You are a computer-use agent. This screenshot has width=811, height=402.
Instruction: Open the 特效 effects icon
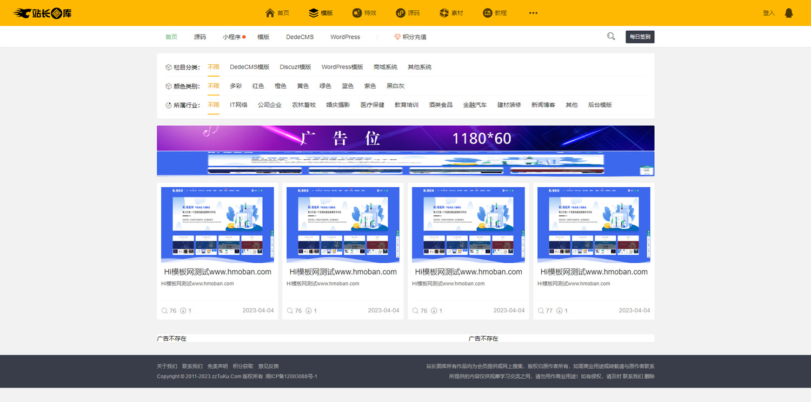[357, 13]
